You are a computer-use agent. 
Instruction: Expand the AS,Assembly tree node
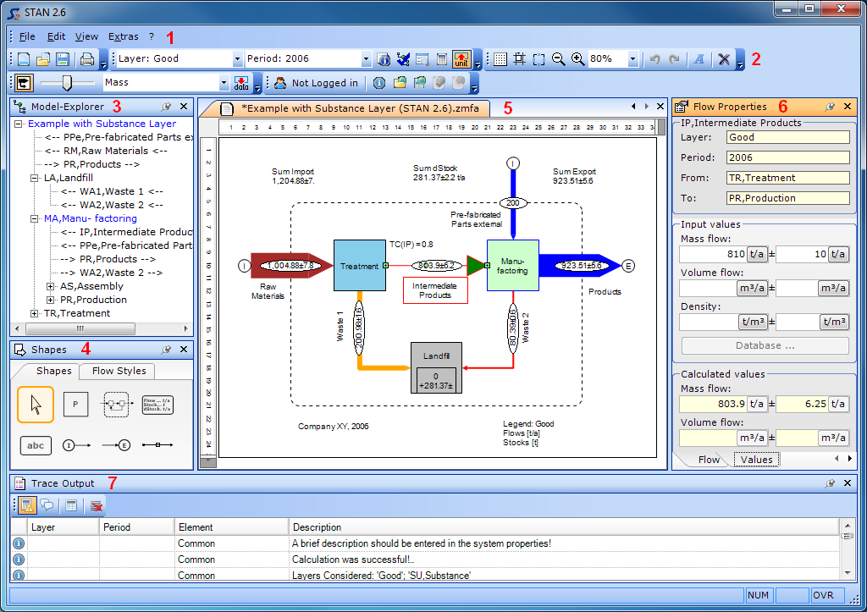50,286
